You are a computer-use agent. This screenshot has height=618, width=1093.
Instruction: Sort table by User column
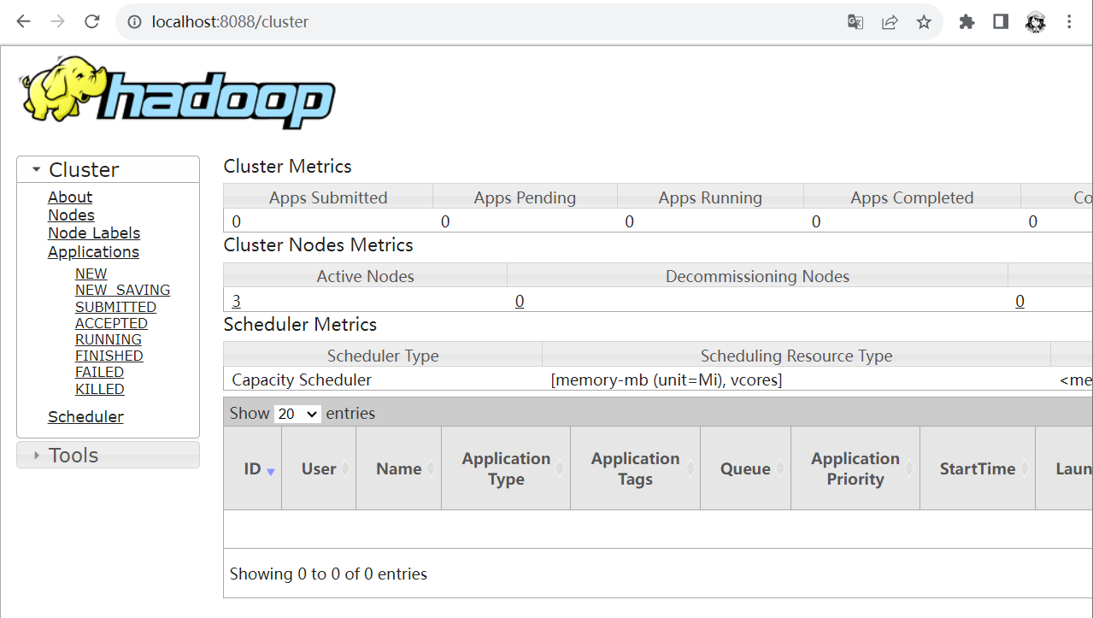coord(319,468)
